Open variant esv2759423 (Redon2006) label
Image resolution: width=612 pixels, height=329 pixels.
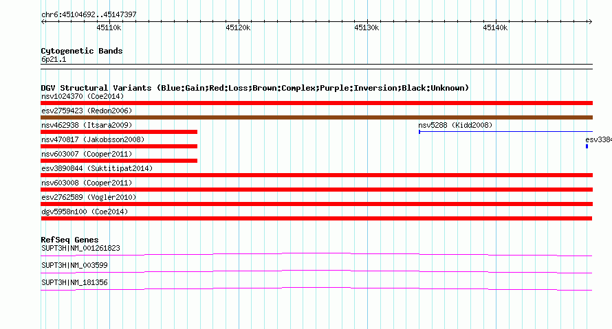(87, 111)
